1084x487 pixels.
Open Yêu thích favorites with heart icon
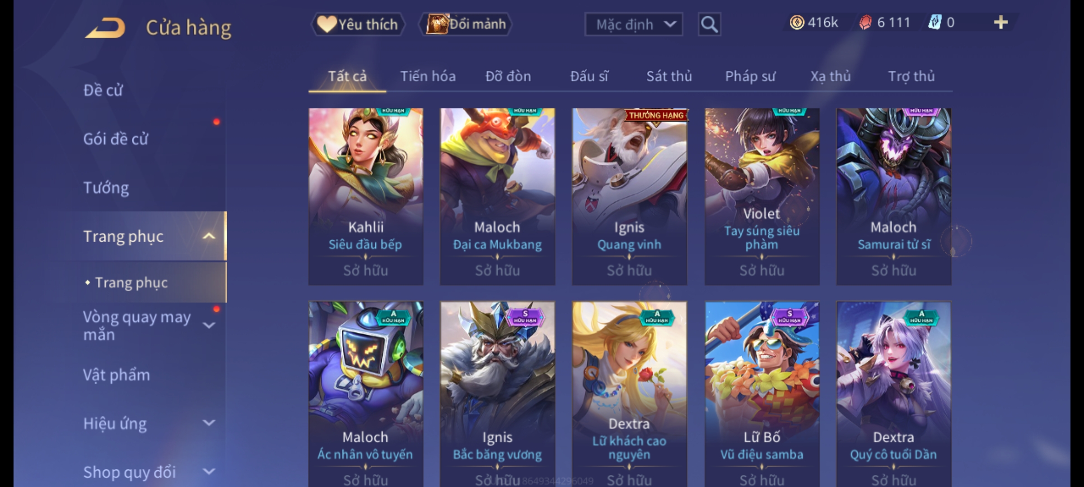click(x=358, y=24)
